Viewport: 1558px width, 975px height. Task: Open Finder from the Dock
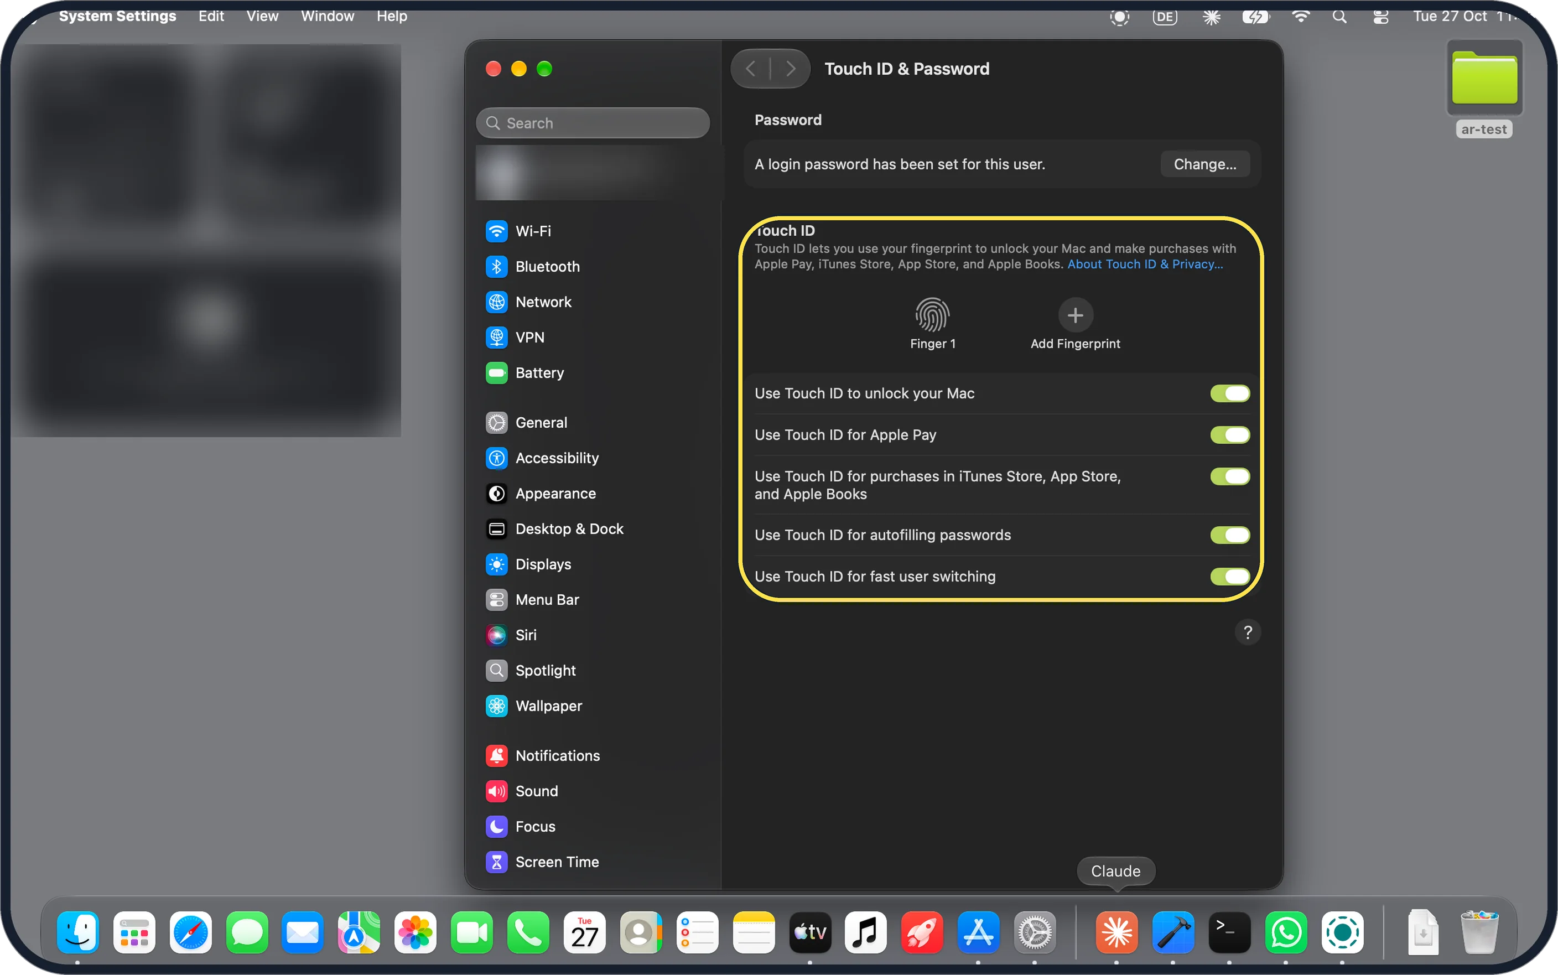click(78, 932)
